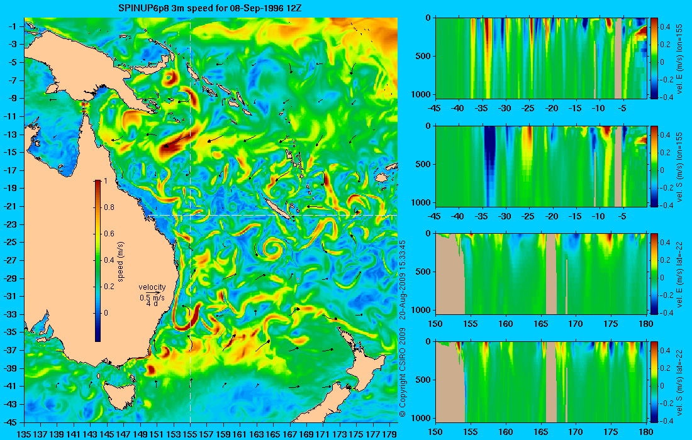692x440 pixels.
Task: Click the colorbar beside 'vel. E (m/s) lat=-22'
Action: [654, 273]
